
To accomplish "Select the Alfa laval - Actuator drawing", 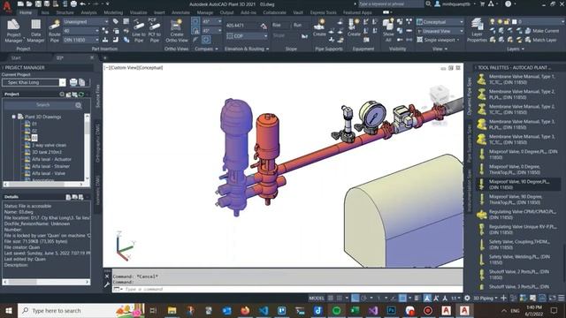I will coord(51,159).
